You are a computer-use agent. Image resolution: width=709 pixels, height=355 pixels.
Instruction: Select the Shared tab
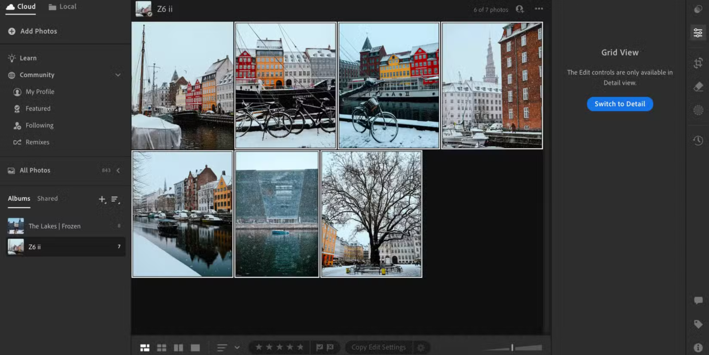point(47,199)
